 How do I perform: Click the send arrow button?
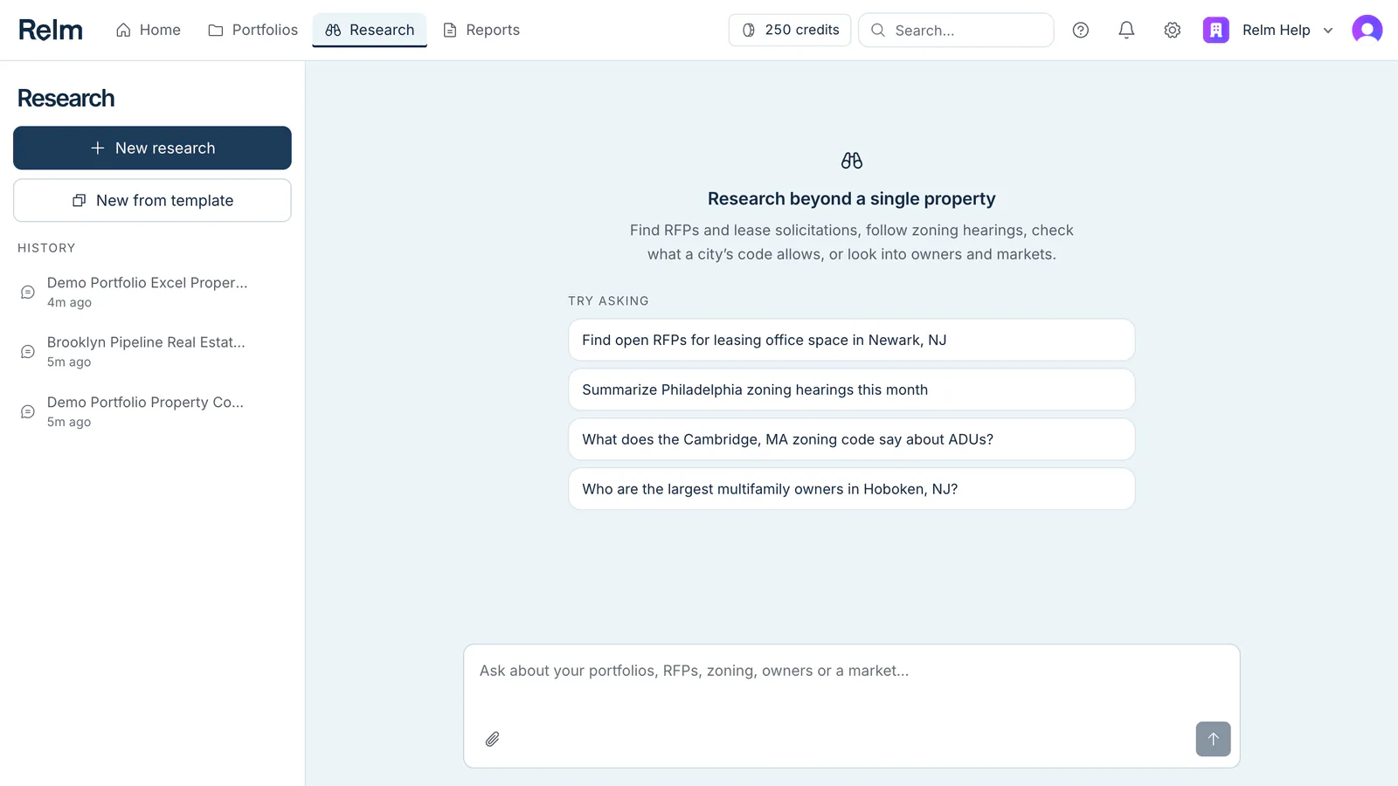(x=1214, y=739)
